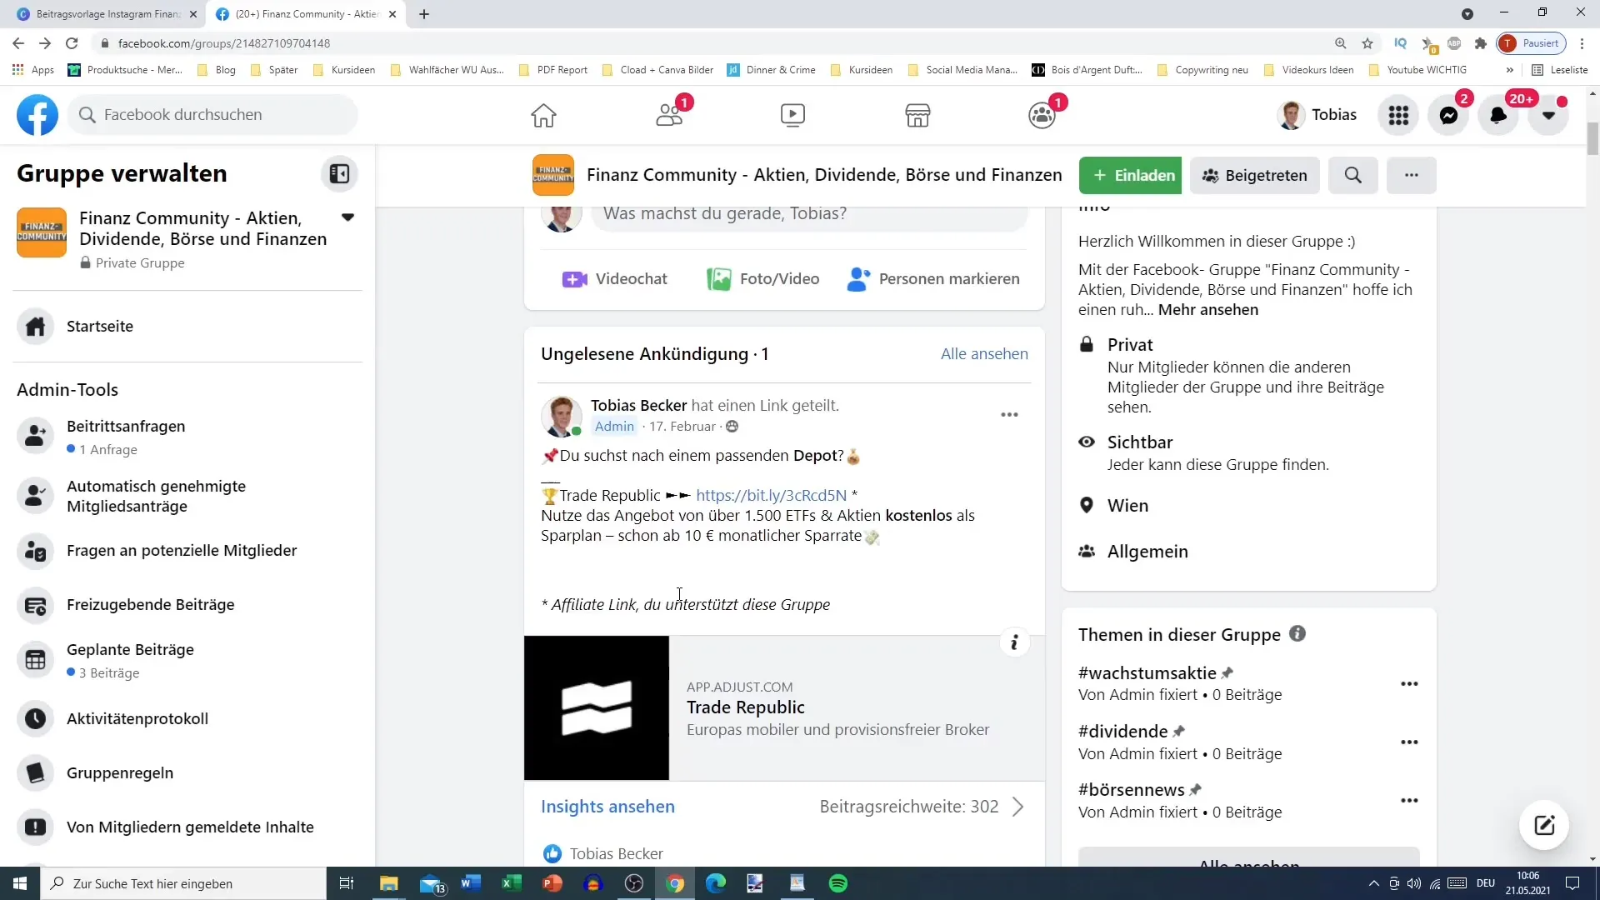Click Einladen button to invite members
1600x900 pixels.
(1130, 175)
